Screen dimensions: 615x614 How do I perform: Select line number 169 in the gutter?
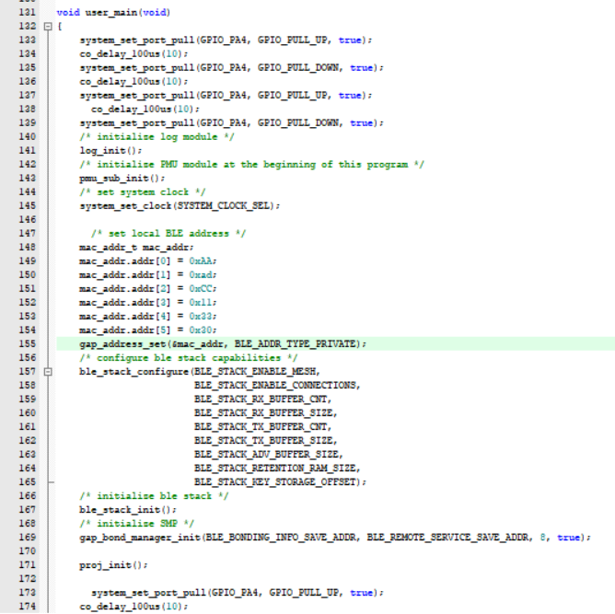pos(27,537)
